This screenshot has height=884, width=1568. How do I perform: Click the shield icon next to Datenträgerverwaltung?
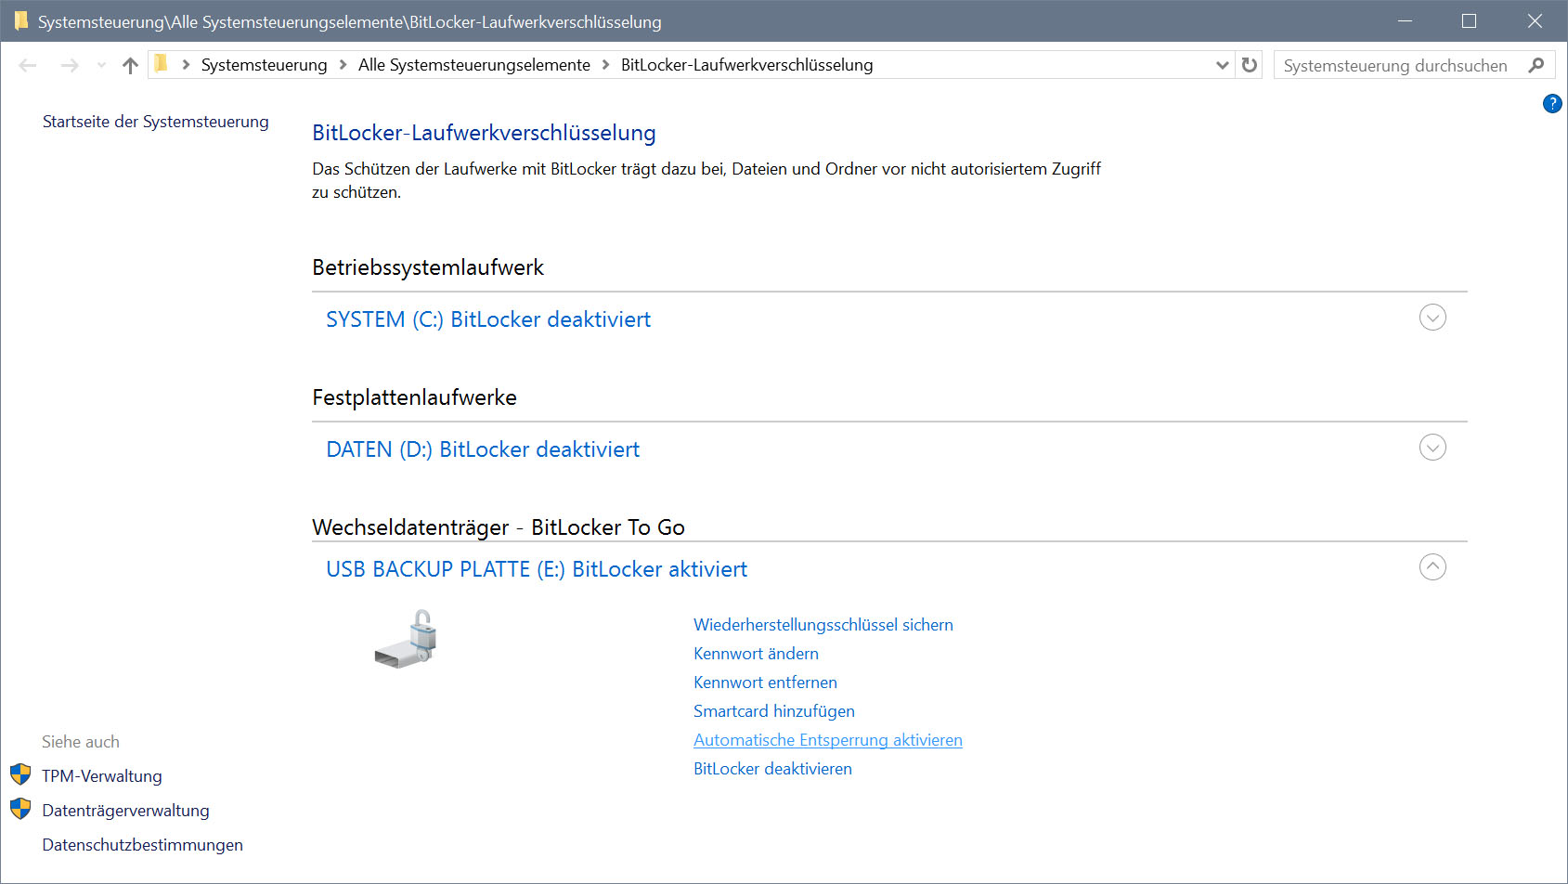[x=20, y=809]
